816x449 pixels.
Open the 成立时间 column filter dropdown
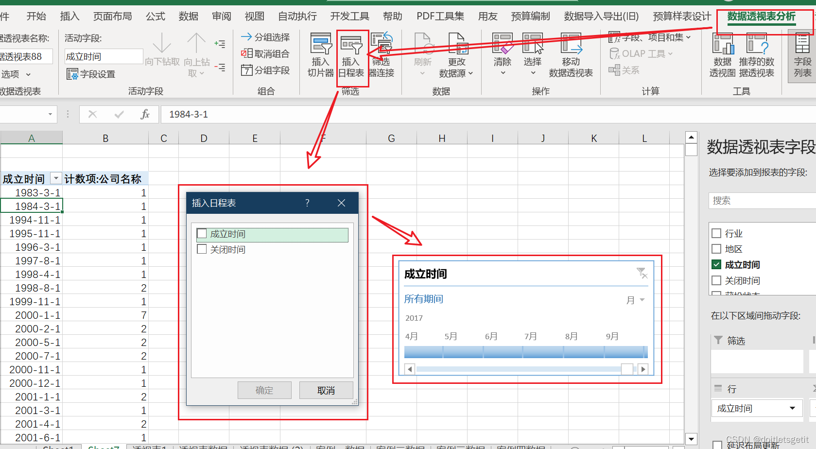click(x=56, y=178)
